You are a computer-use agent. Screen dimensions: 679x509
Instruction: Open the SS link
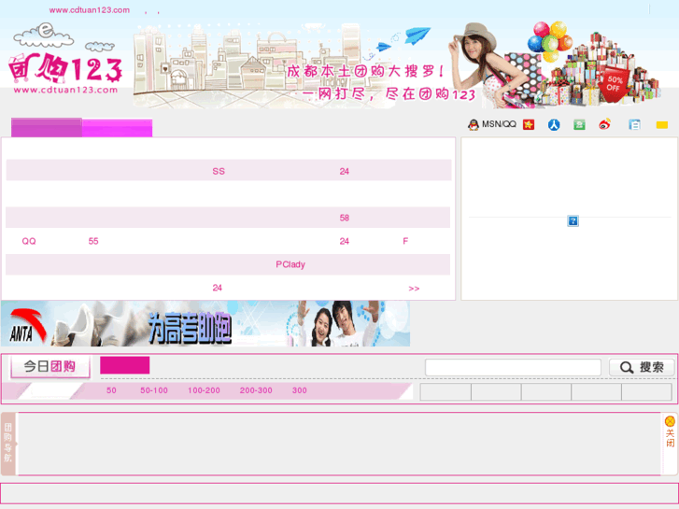[x=219, y=171]
